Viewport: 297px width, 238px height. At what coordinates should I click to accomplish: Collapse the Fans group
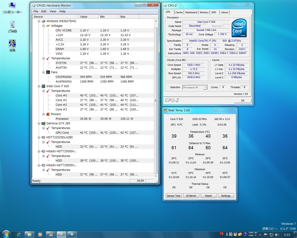click(44, 72)
